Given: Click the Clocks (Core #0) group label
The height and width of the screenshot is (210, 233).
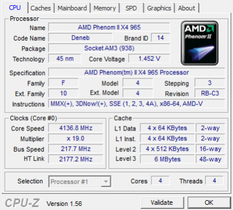Looking at the screenshot, I should 33,118.
